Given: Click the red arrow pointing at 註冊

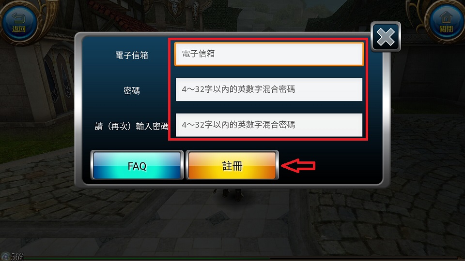Looking at the screenshot, I should 298,165.
